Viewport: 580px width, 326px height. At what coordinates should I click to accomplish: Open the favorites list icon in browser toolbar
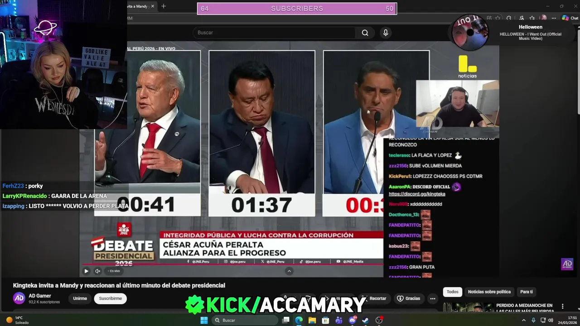point(532,18)
